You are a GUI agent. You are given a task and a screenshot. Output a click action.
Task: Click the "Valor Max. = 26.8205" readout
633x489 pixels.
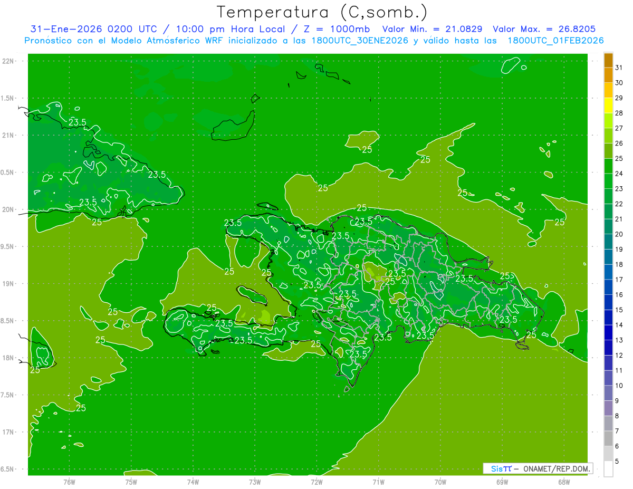[x=544, y=30]
